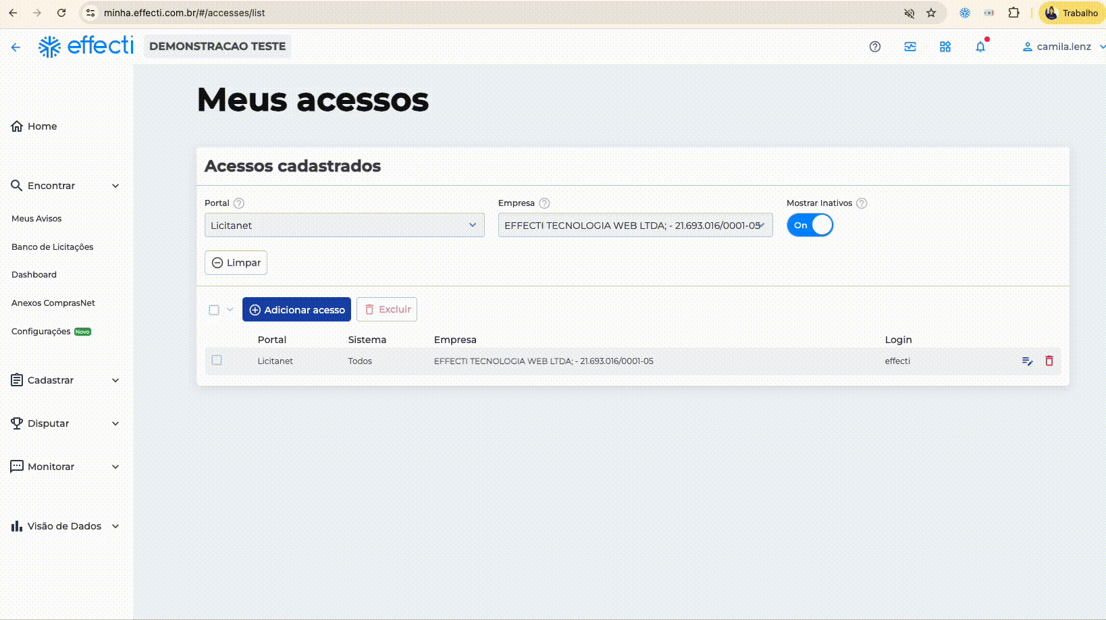The width and height of the screenshot is (1106, 620).
Task: Open the apps grid icon in header
Action: click(x=945, y=47)
